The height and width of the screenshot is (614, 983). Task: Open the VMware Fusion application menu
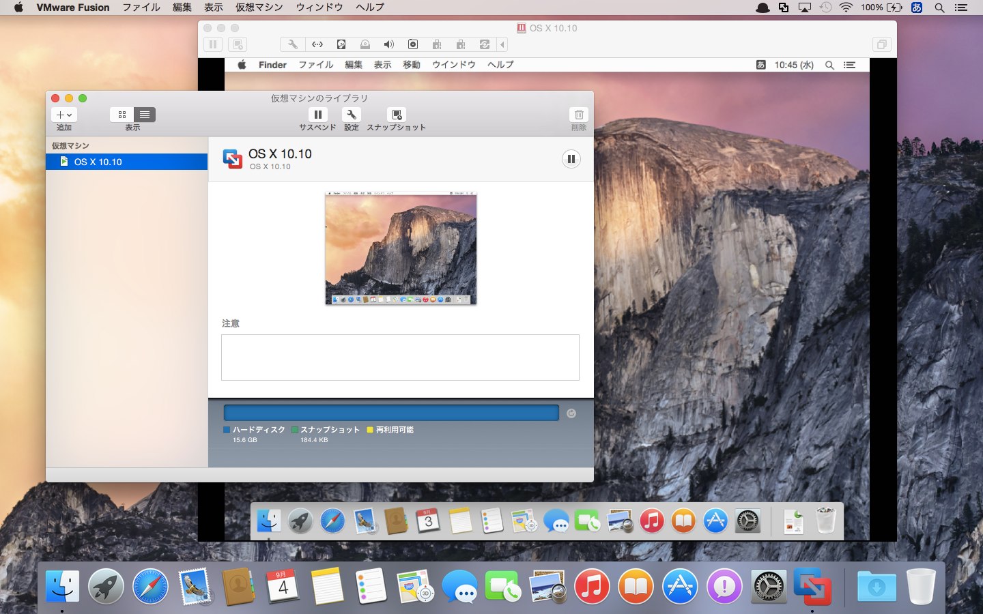click(x=73, y=8)
